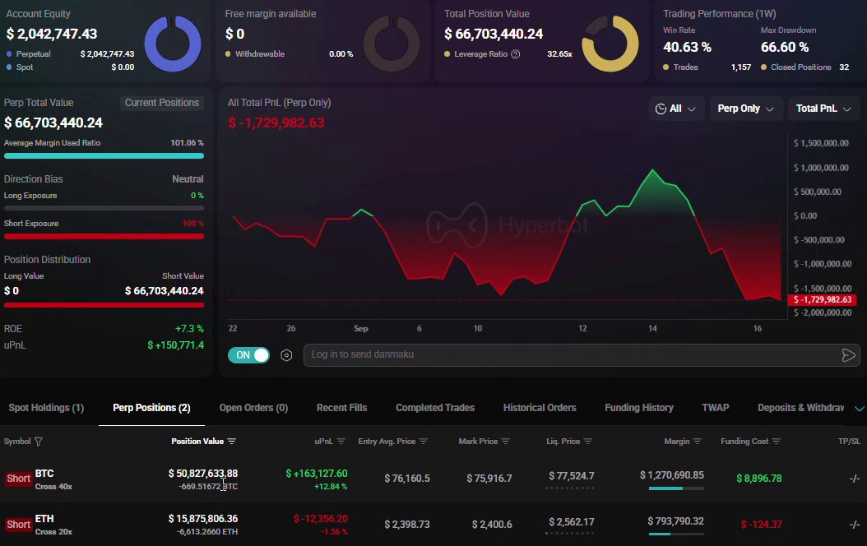Click the Short badge on ETH row
867x546 pixels.
pyautogui.click(x=18, y=525)
